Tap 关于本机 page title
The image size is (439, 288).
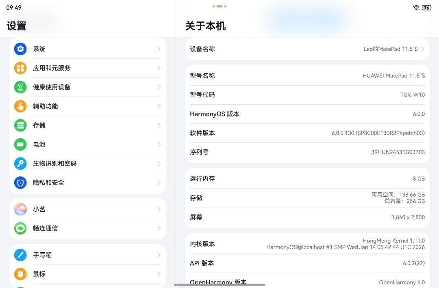coord(206,26)
